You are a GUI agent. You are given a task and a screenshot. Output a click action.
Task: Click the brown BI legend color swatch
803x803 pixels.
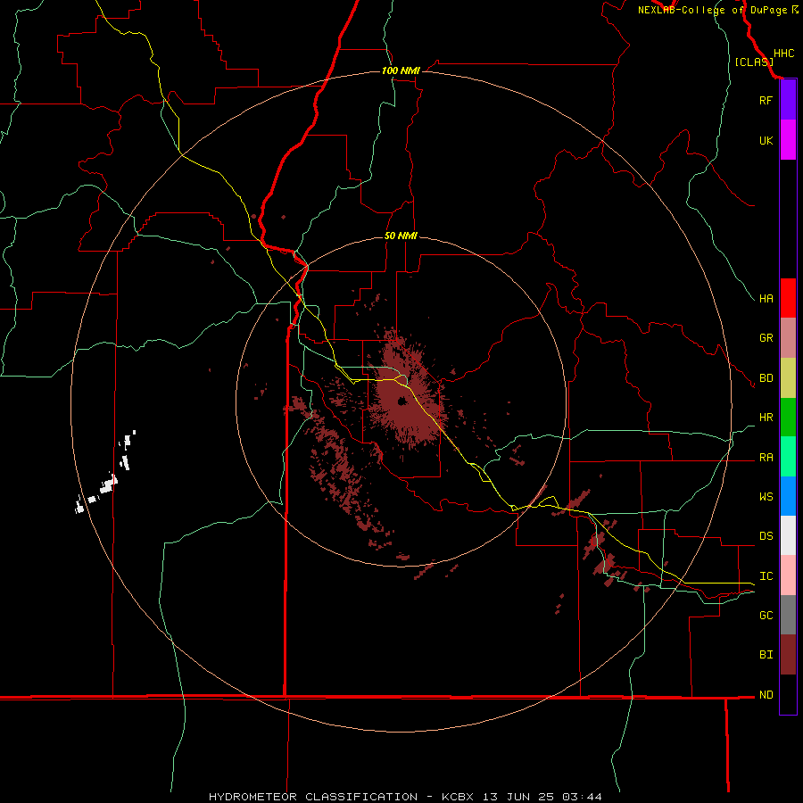tap(788, 655)
